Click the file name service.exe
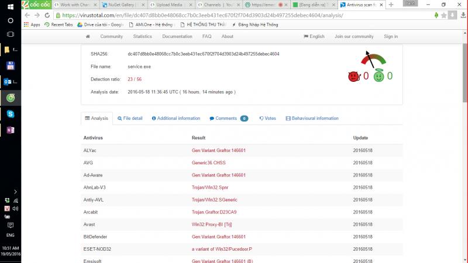The width and height of the screenshot is (468, 263). pyautogui.click(x=139, y=67)
